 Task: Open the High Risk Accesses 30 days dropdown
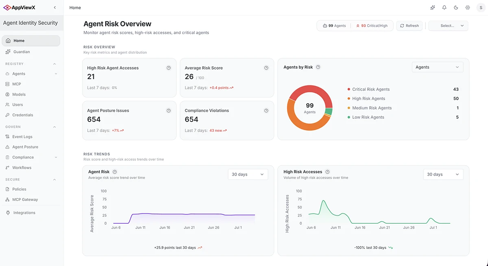(x=443, y=174)
